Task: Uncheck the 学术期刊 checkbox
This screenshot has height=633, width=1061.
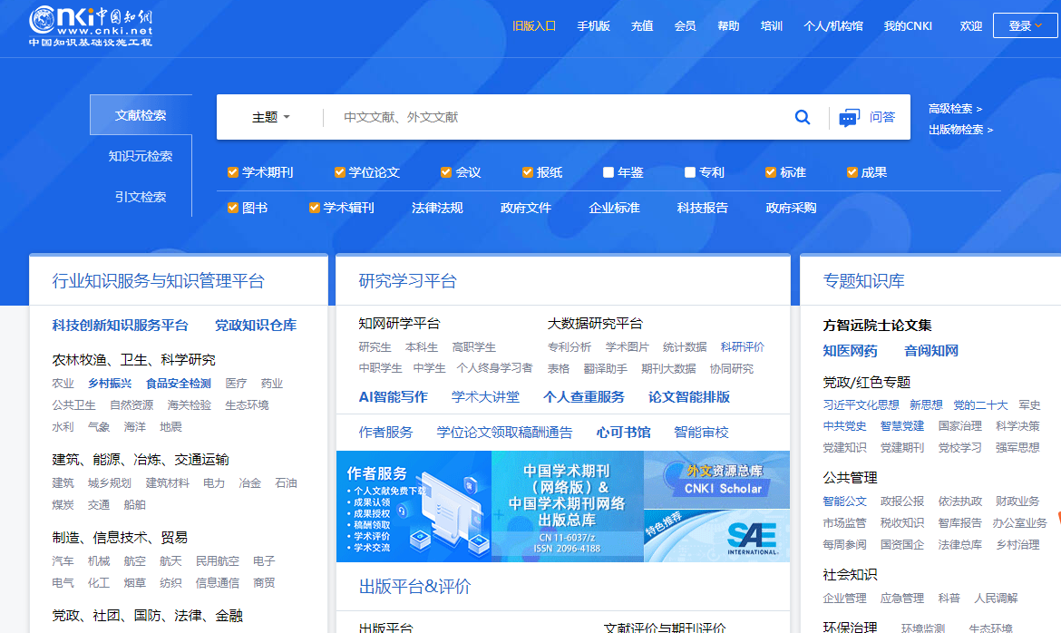Action: 231,171
